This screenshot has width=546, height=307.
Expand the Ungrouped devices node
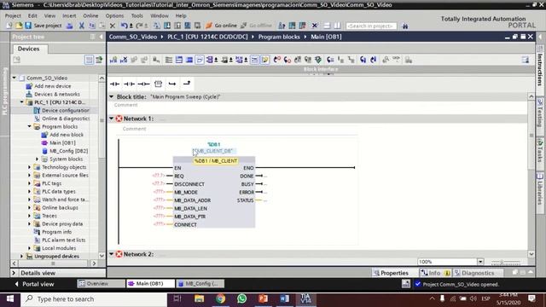[x=22, y=256]
